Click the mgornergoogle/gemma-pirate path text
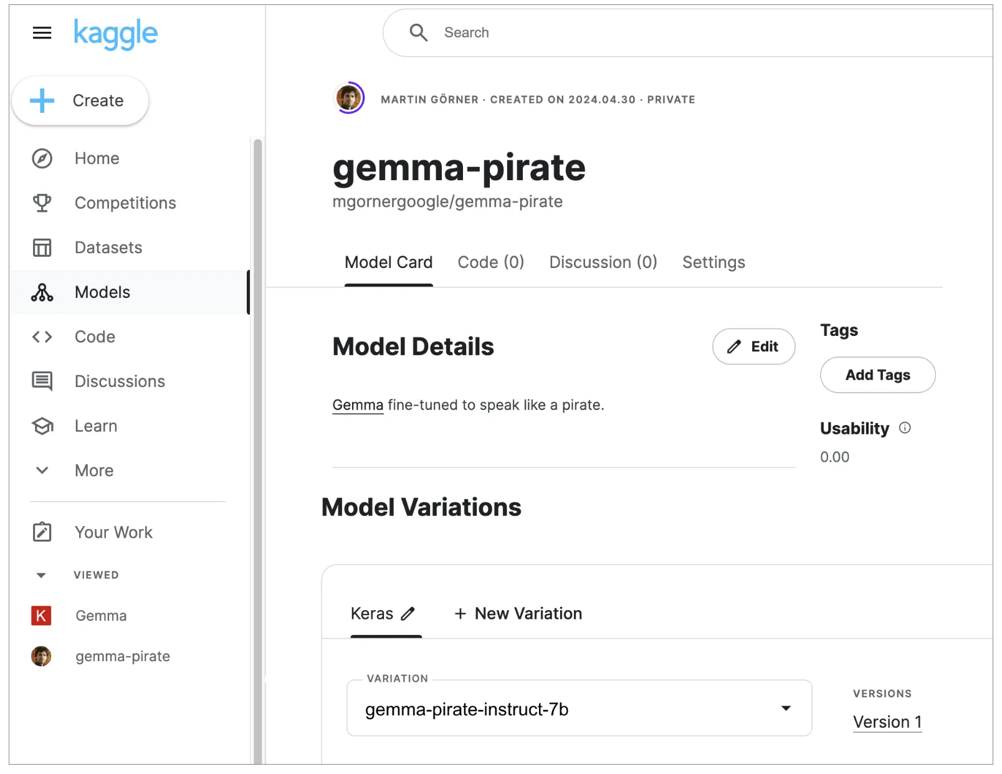Viewport: 1002px width, 774px height. [x=447, y=202]
